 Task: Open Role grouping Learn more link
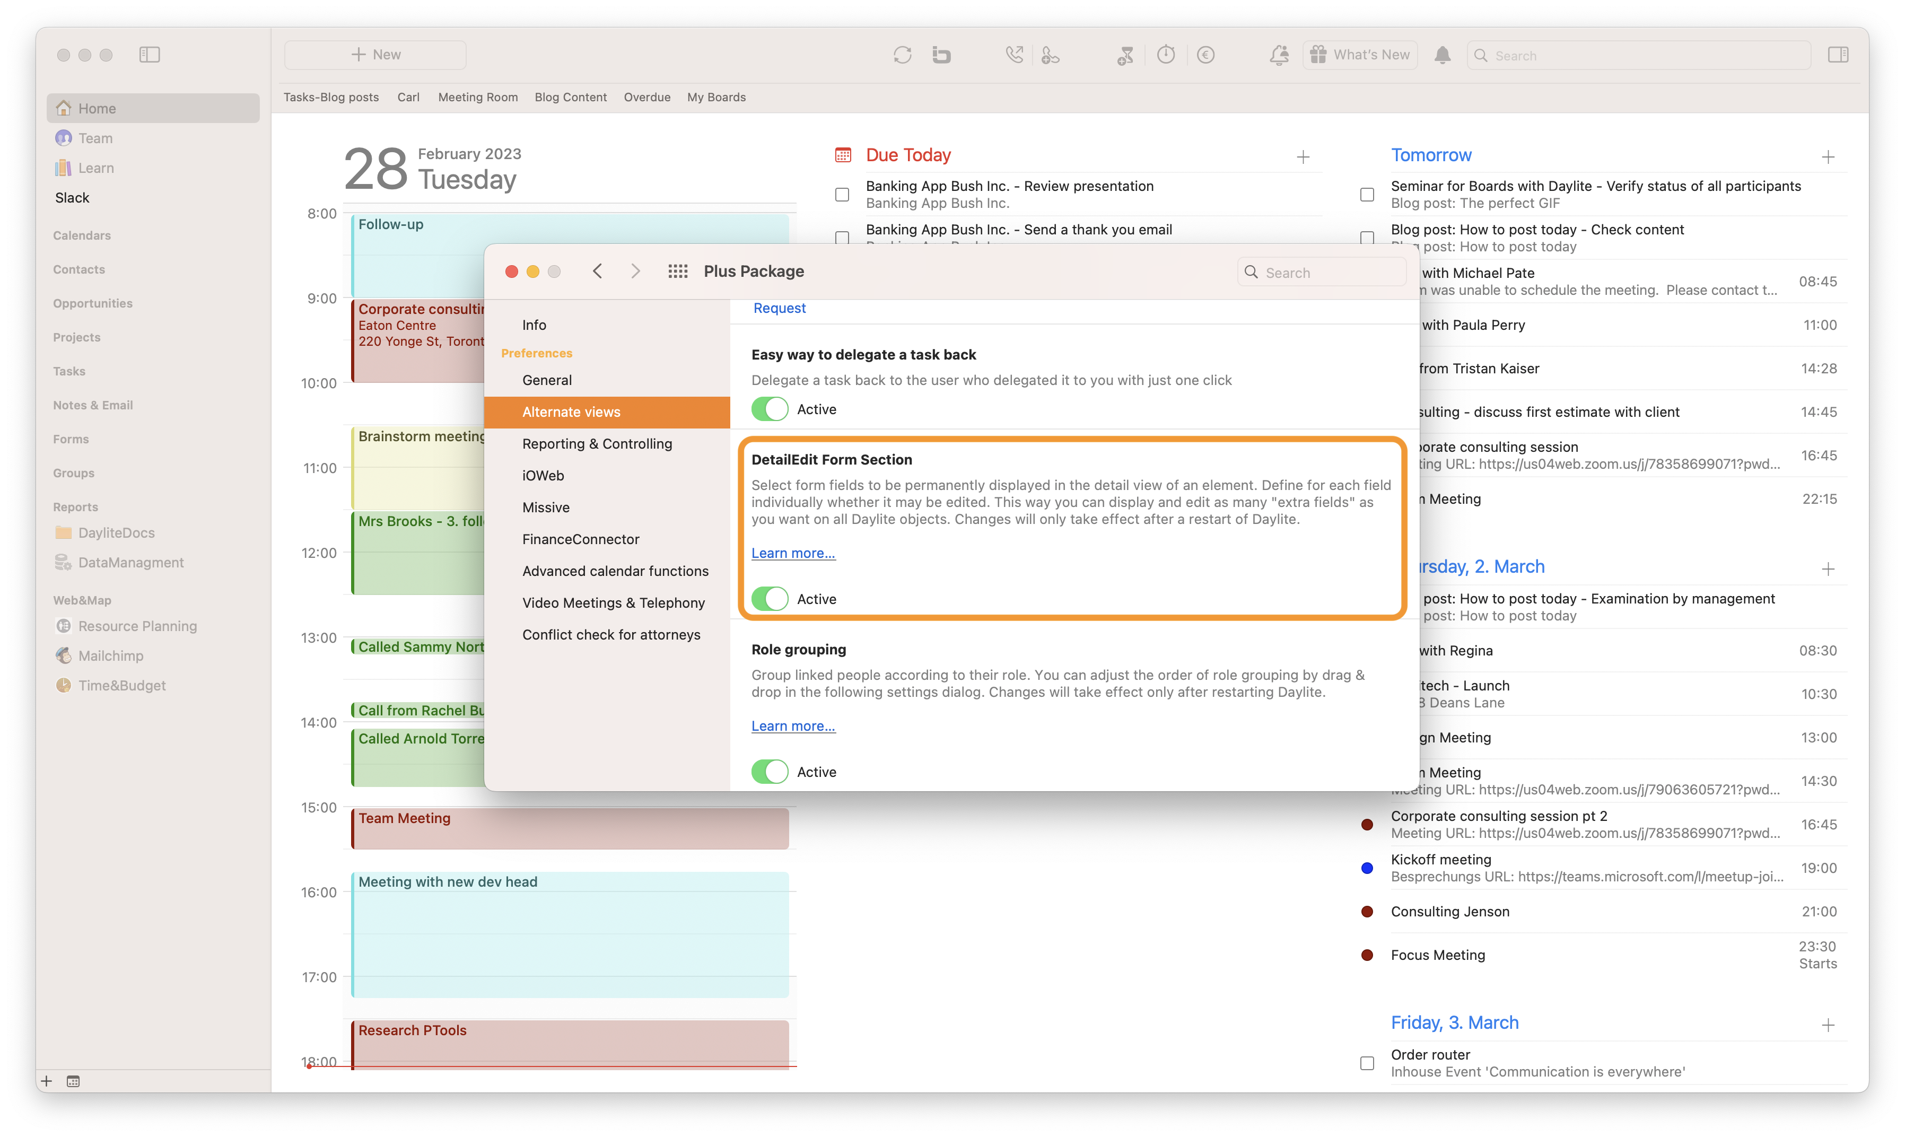(x=793, y=725)
